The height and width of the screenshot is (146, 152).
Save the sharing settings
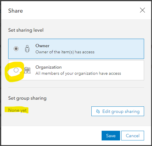click(111, 136)
